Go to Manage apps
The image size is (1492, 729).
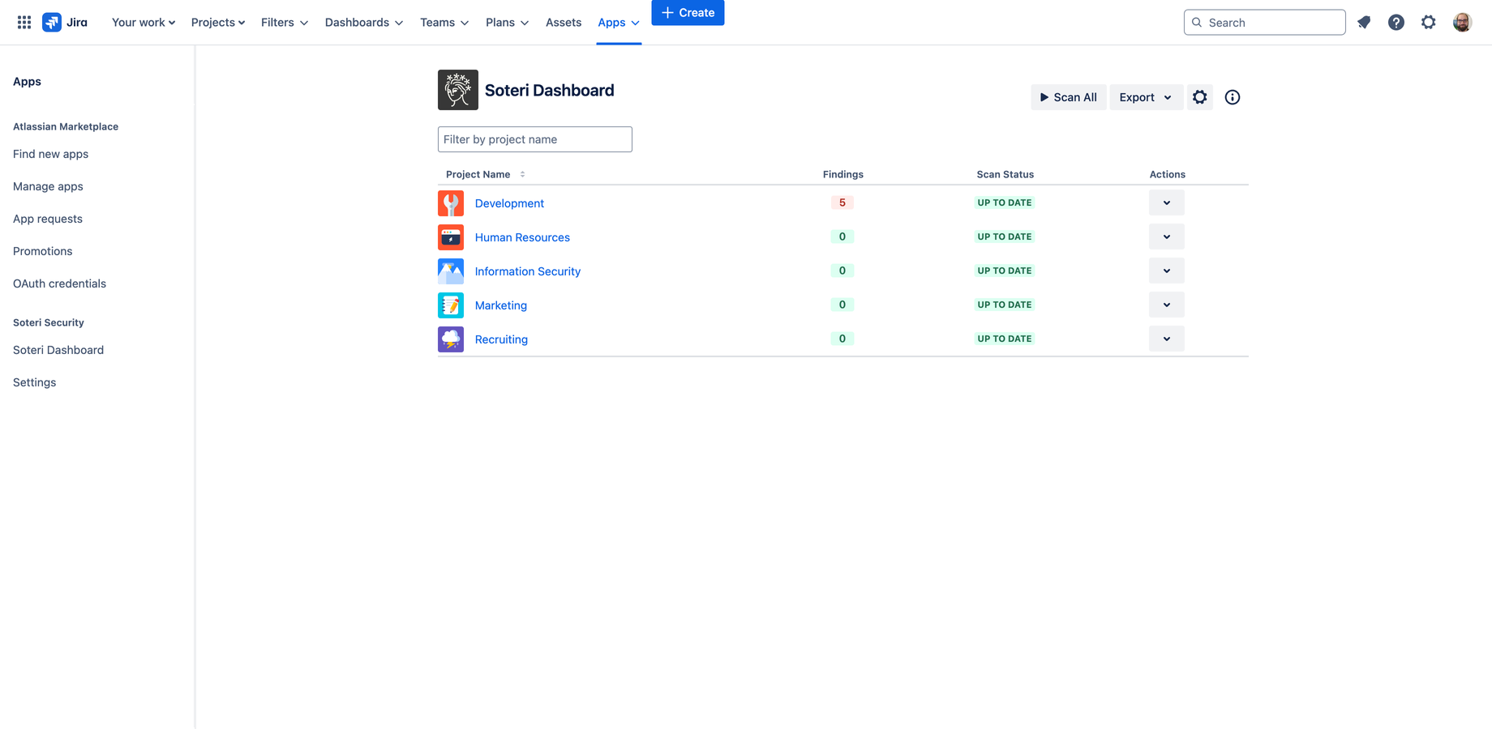(48, 186)
